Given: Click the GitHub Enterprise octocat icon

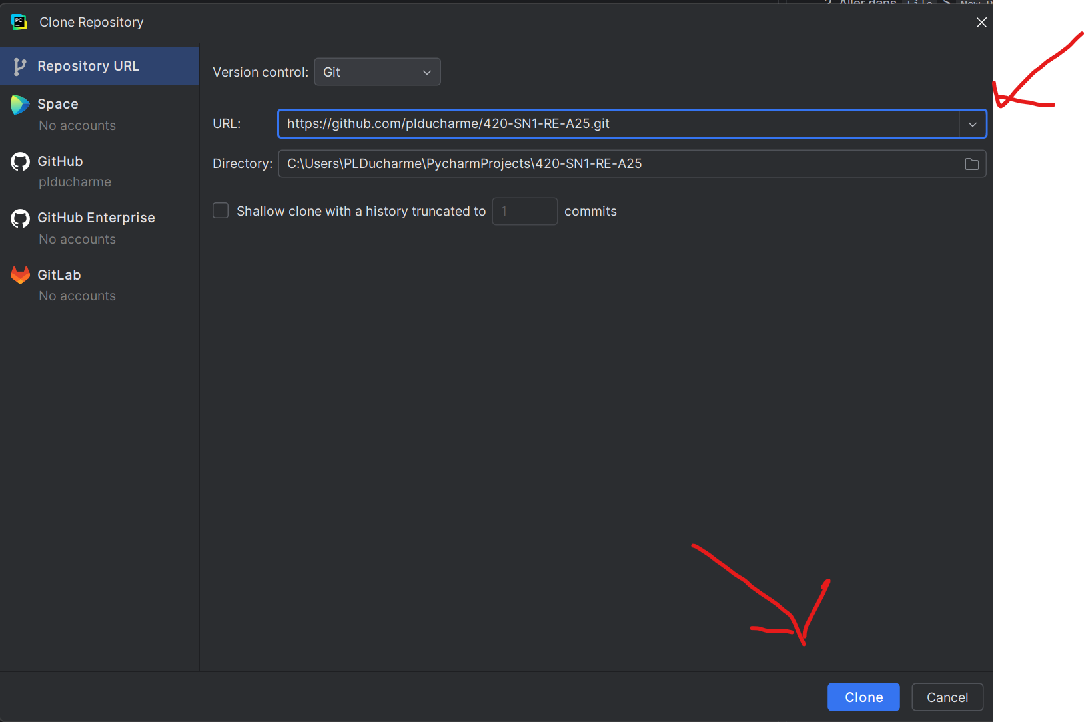Looking at the screenshot, I should coord(20,218).
